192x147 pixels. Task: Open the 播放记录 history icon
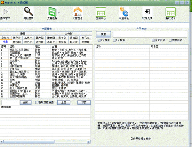pyautogui.click(x=171, y=12)
